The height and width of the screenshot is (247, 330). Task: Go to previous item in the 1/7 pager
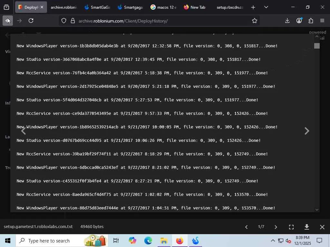pos(247,227)
